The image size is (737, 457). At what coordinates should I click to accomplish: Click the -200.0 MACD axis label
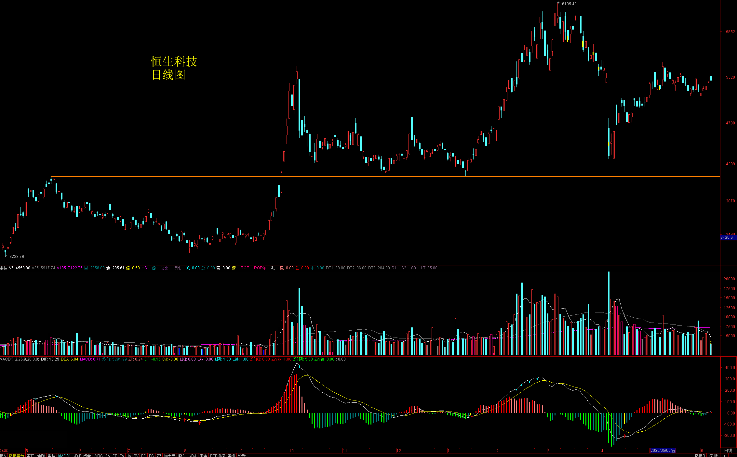coord(729,436)
